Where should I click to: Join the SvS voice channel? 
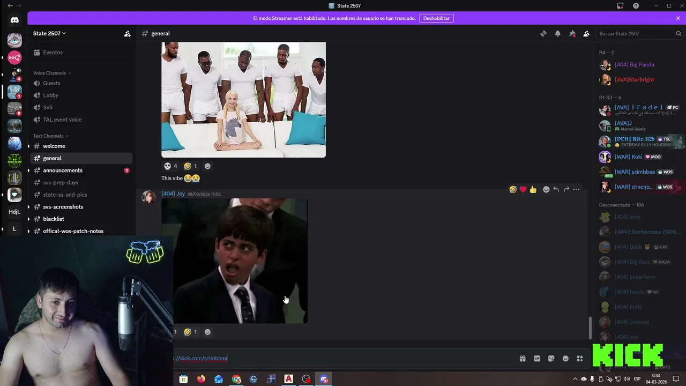(81, 107)
